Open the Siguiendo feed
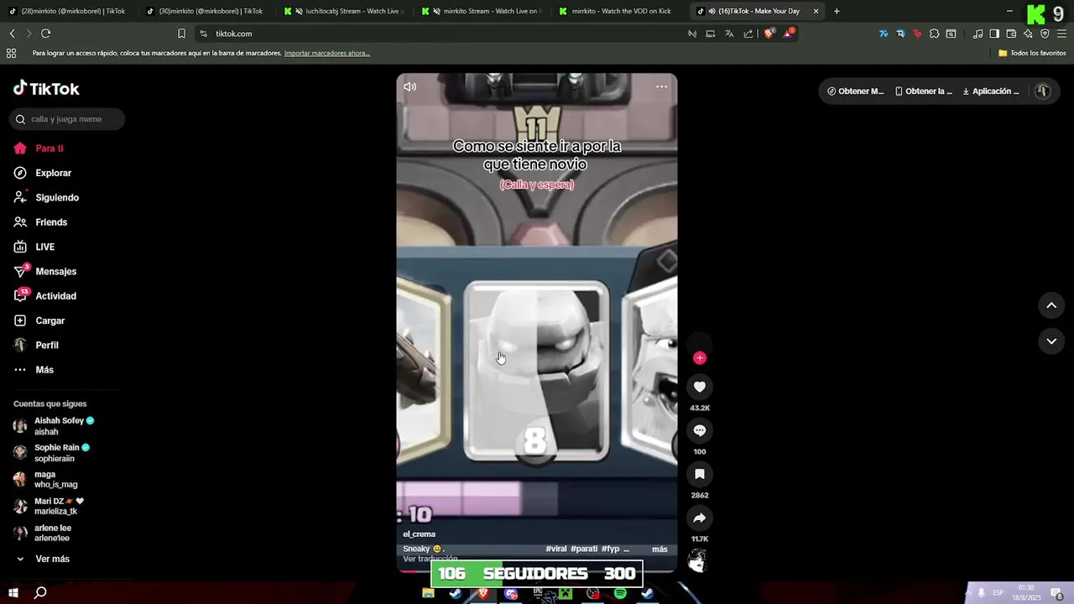This screenshot has width=1074, height=604. [47, 198]
